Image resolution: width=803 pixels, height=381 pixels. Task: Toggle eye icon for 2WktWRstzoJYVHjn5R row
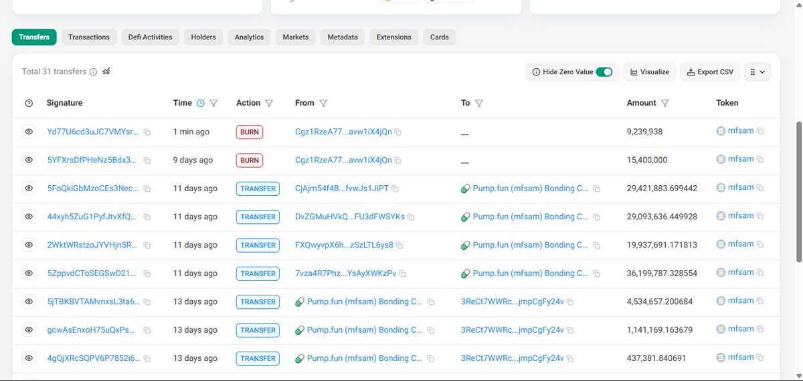(x=29, y=245)
